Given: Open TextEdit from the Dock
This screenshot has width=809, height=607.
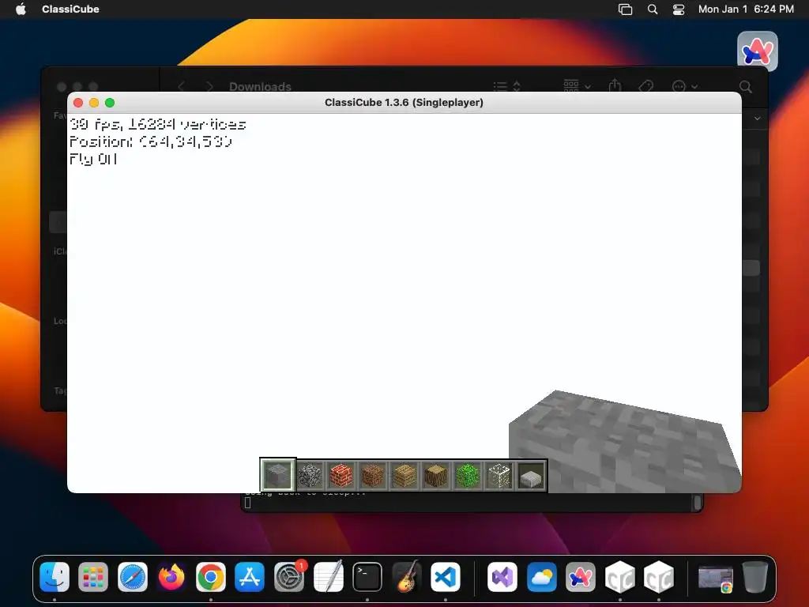Looking at the screenshot, I should coord(328,577).
